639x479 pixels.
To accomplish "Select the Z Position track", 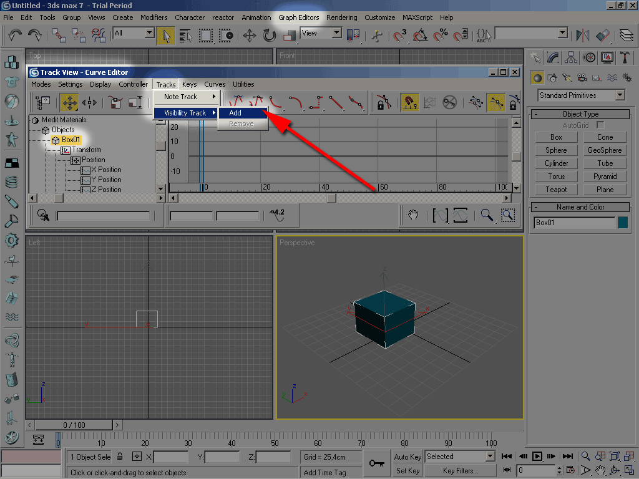I will [x=106, y=190].
